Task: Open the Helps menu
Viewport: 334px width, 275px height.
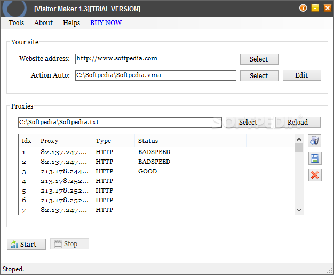Action: (71, 22)
